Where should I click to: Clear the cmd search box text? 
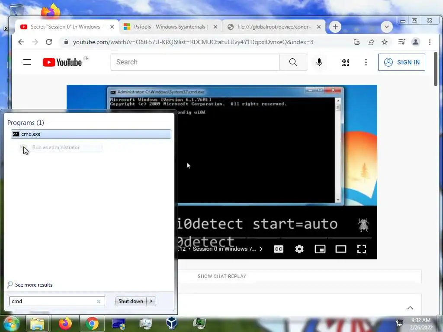click(x=99, y=301)
